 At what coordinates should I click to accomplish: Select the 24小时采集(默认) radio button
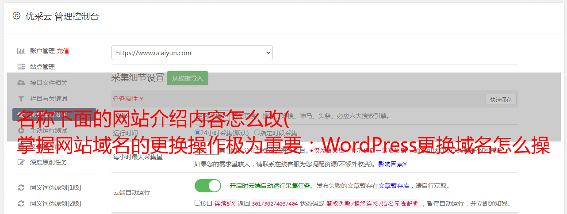tap(197, 133)
